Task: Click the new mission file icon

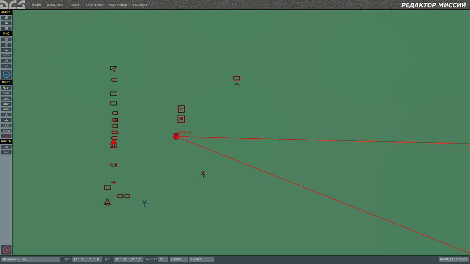Action: click(6, 18)
